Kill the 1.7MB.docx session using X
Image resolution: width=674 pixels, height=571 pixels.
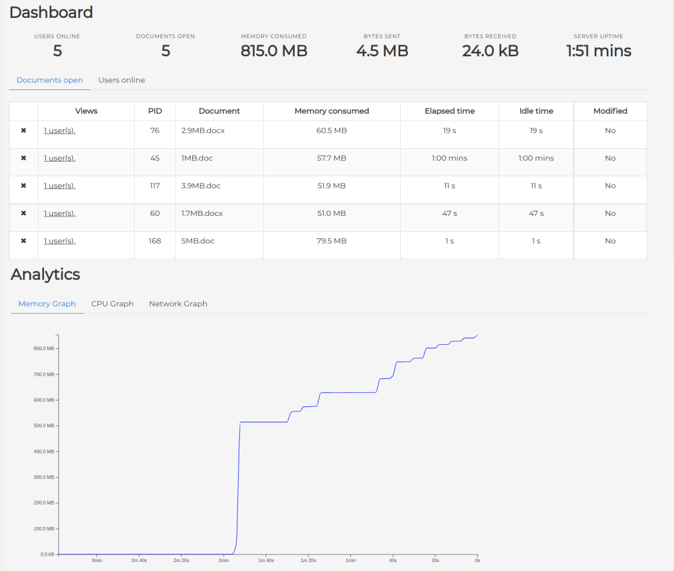24,213
